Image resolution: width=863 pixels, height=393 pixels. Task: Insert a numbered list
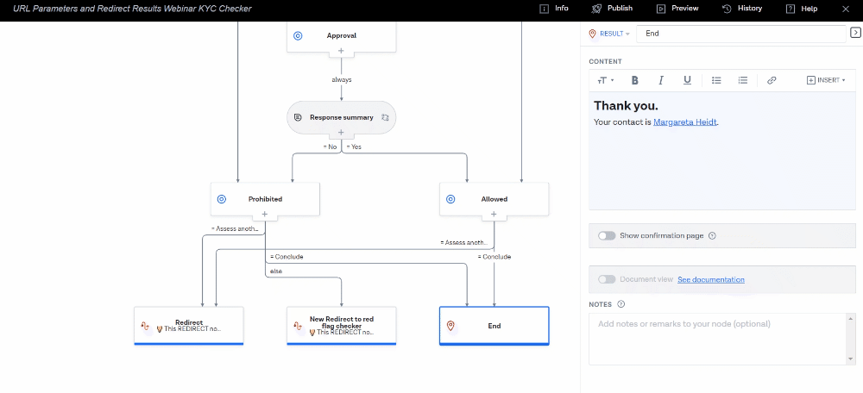742,80
